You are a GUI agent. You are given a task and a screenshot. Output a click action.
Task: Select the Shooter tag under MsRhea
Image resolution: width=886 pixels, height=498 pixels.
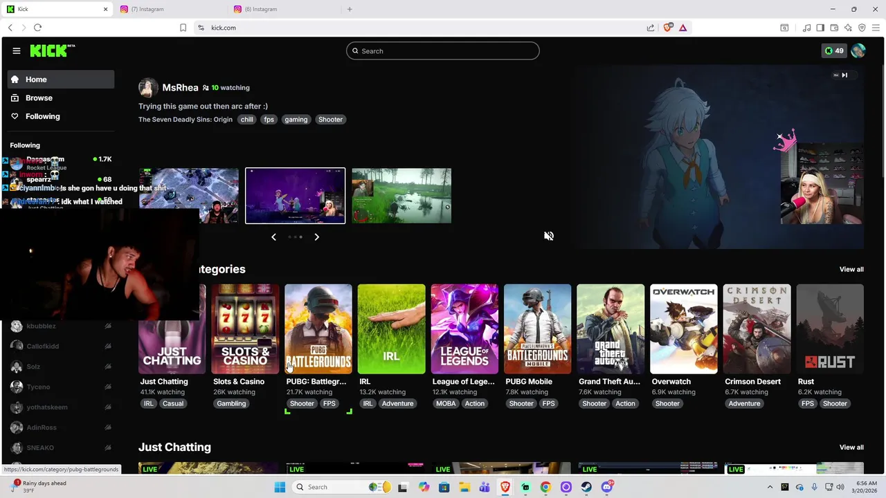(x=330, y=120)
